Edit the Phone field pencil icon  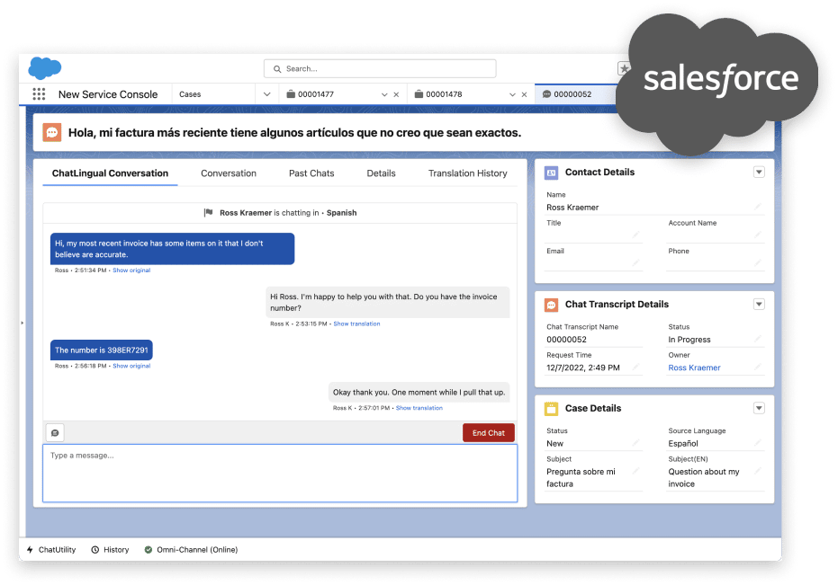(758, 262)
